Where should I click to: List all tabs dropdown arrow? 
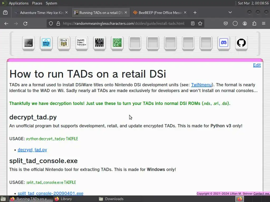pyautogui.click(x=230, y=12)
